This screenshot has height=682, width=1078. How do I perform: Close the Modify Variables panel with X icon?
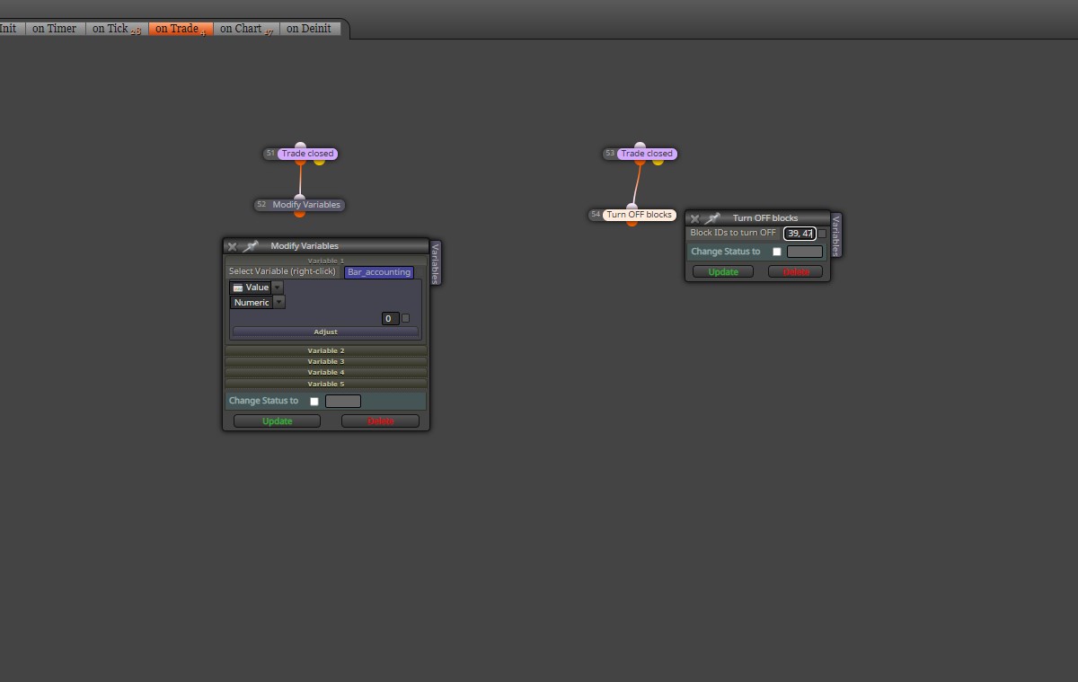pos(232,246)
